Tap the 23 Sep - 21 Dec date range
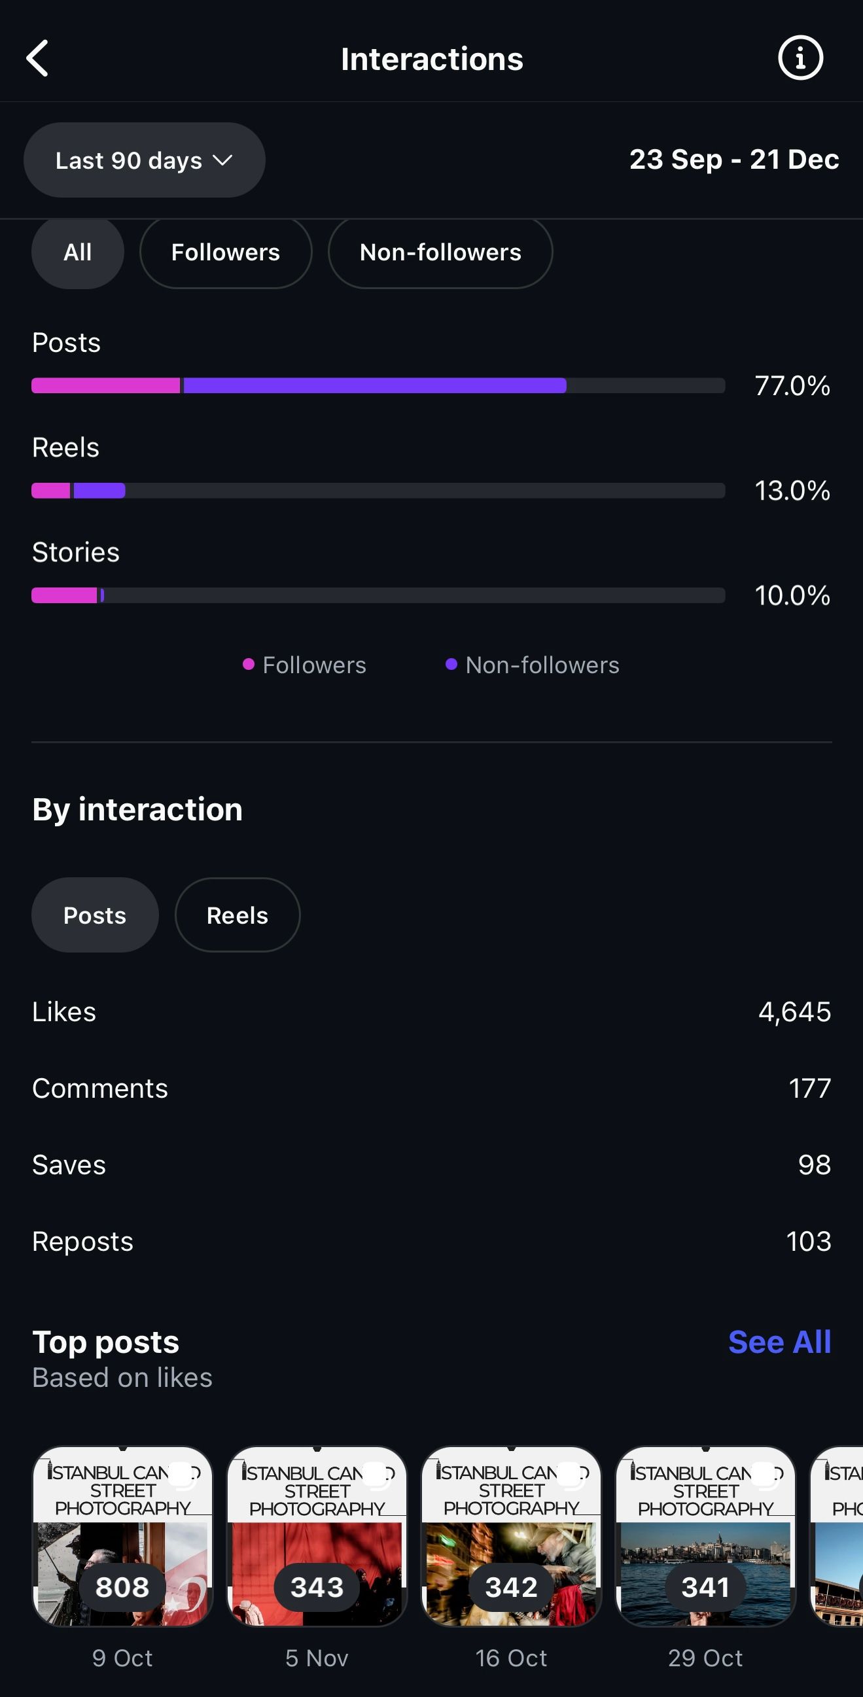 coord(734,160)
